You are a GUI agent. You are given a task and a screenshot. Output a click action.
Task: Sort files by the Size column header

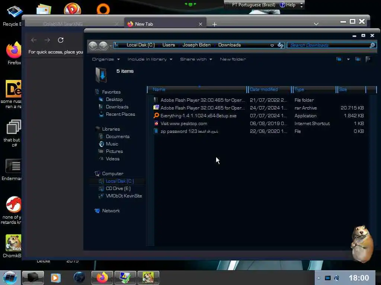click(x=351, y=89)
